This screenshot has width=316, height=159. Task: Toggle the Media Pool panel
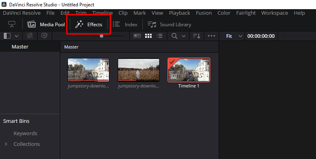[46, 25]
